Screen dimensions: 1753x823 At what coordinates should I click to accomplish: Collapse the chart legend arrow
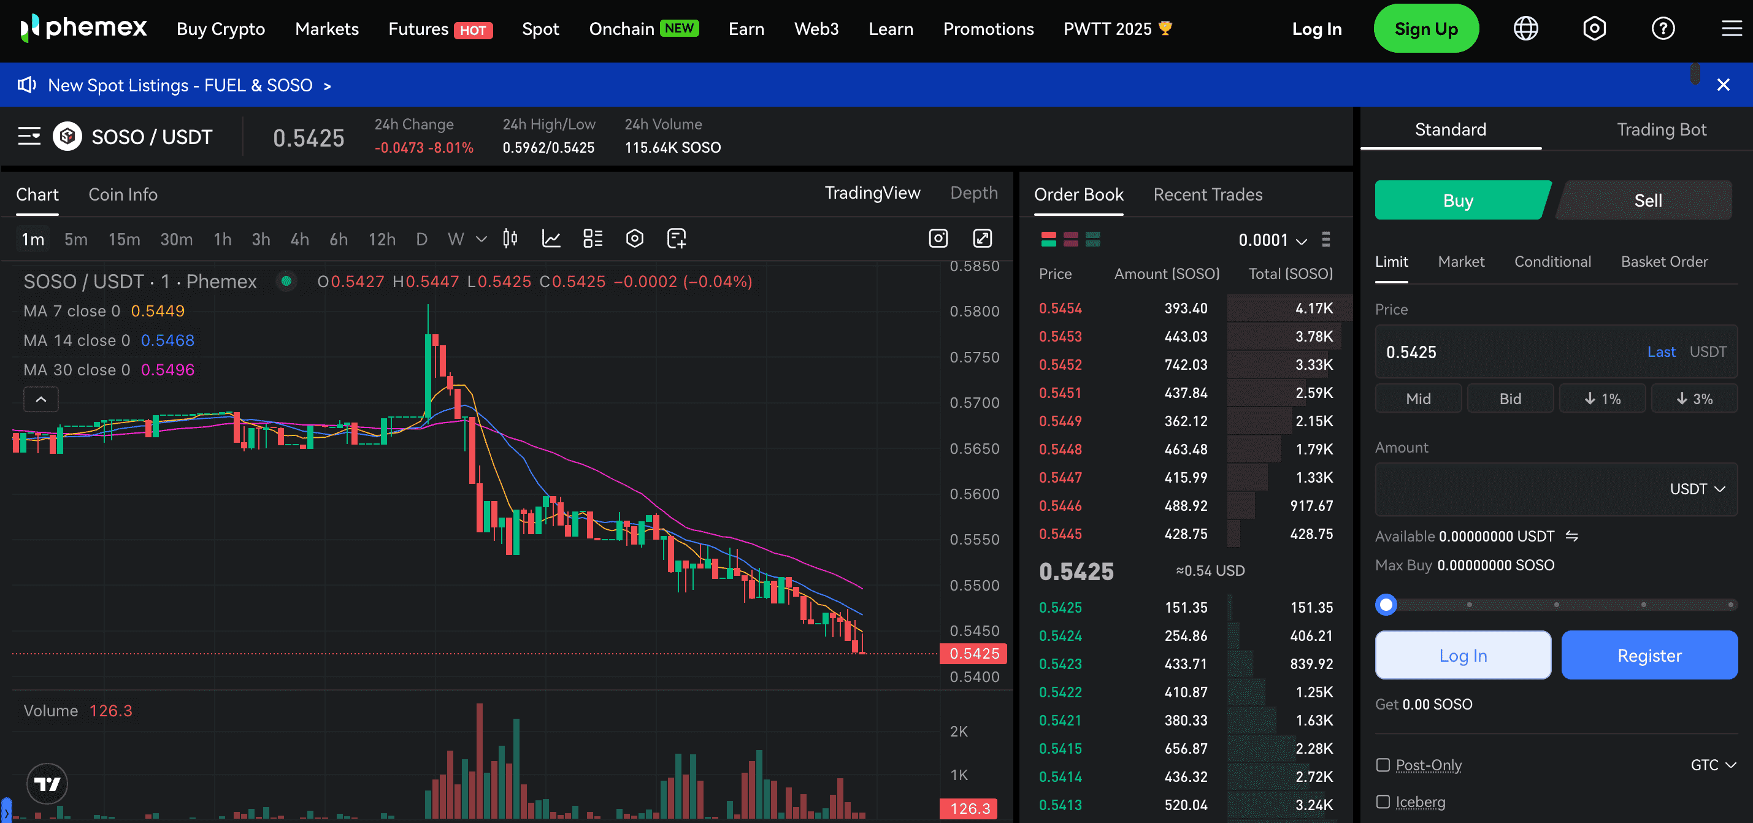[x=41, y=399]
